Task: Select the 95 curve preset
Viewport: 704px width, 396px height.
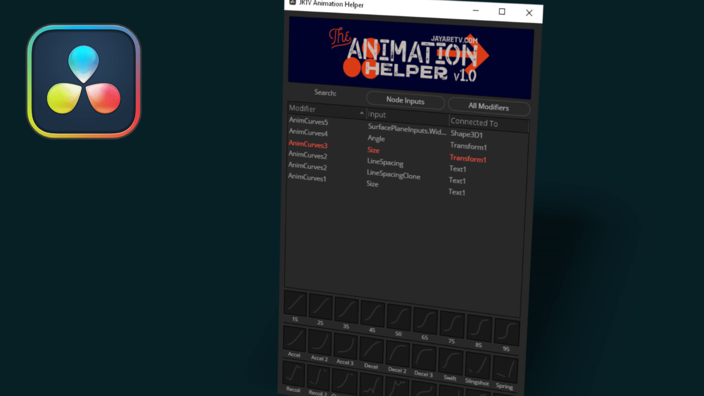Action: click(505, 332)
